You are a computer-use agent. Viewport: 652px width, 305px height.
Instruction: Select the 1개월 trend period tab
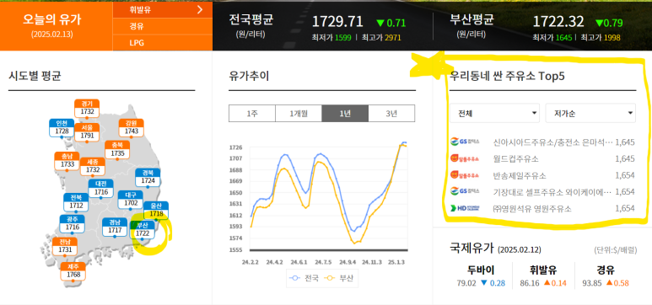click(x=299, y=114)
